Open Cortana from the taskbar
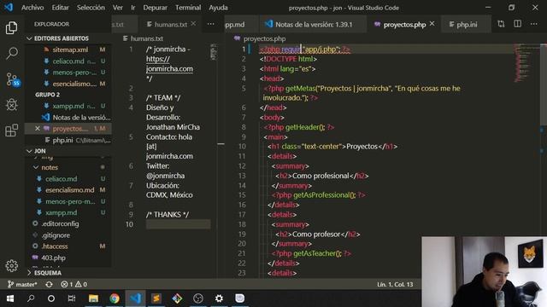The image size is (547, 307). pos(51,298)
